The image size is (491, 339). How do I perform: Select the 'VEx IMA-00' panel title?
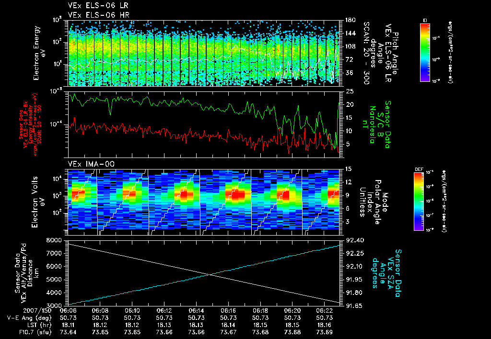tap(91, 164)
